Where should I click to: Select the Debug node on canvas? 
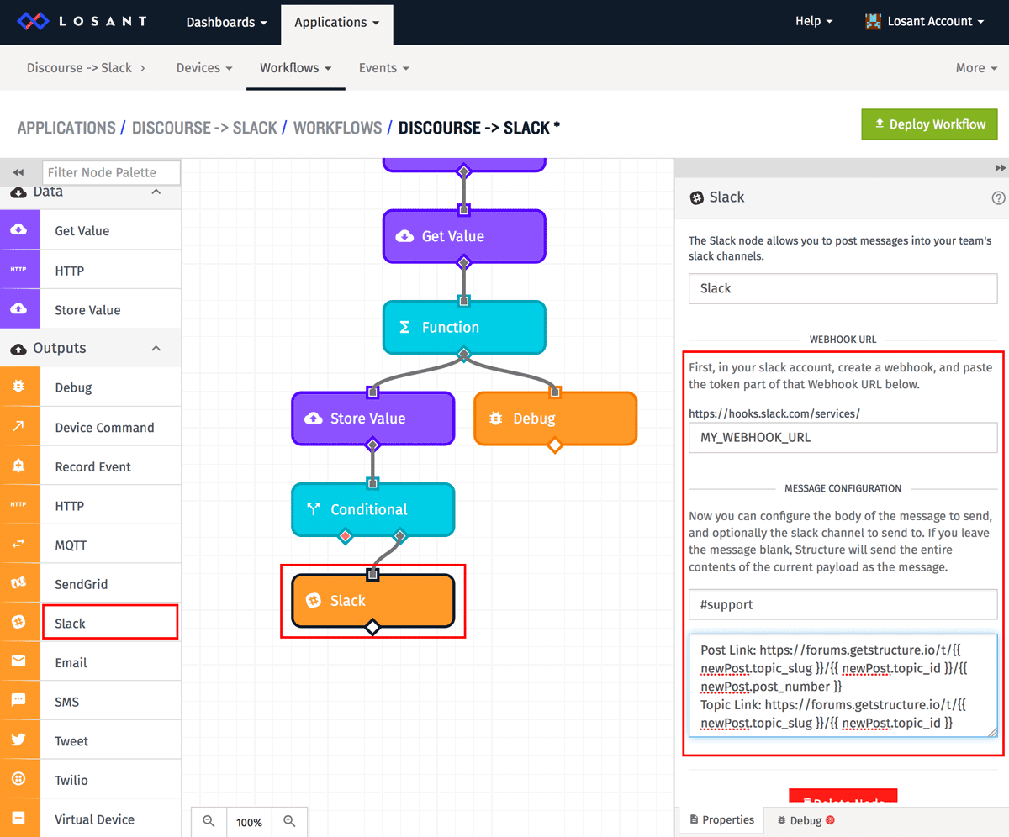(x=555, y=418)
